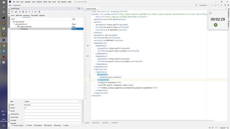This screenshot has width=230, height=129.
Task: Click the Run play icon in top toolbar
Action: [212, 5]
